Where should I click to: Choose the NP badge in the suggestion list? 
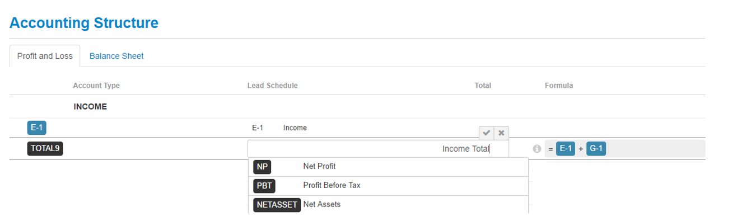[262, 167]
